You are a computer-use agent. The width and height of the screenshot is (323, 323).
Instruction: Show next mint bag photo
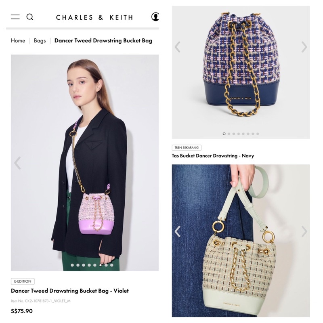coord(304,231)
